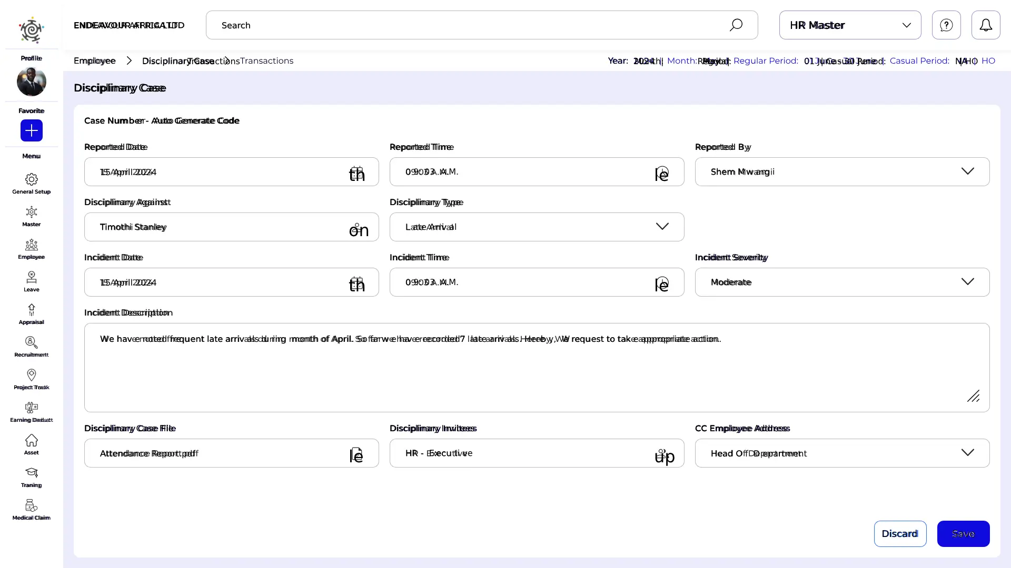Open Reported Date calendar picker icon
1011x568 pixels.
pos(356,172)
